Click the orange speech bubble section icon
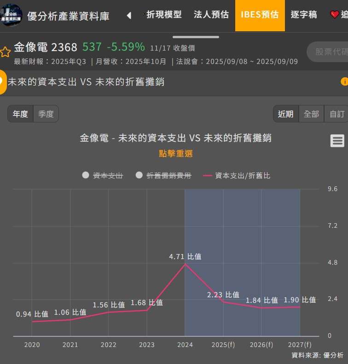 click(2, 82)
